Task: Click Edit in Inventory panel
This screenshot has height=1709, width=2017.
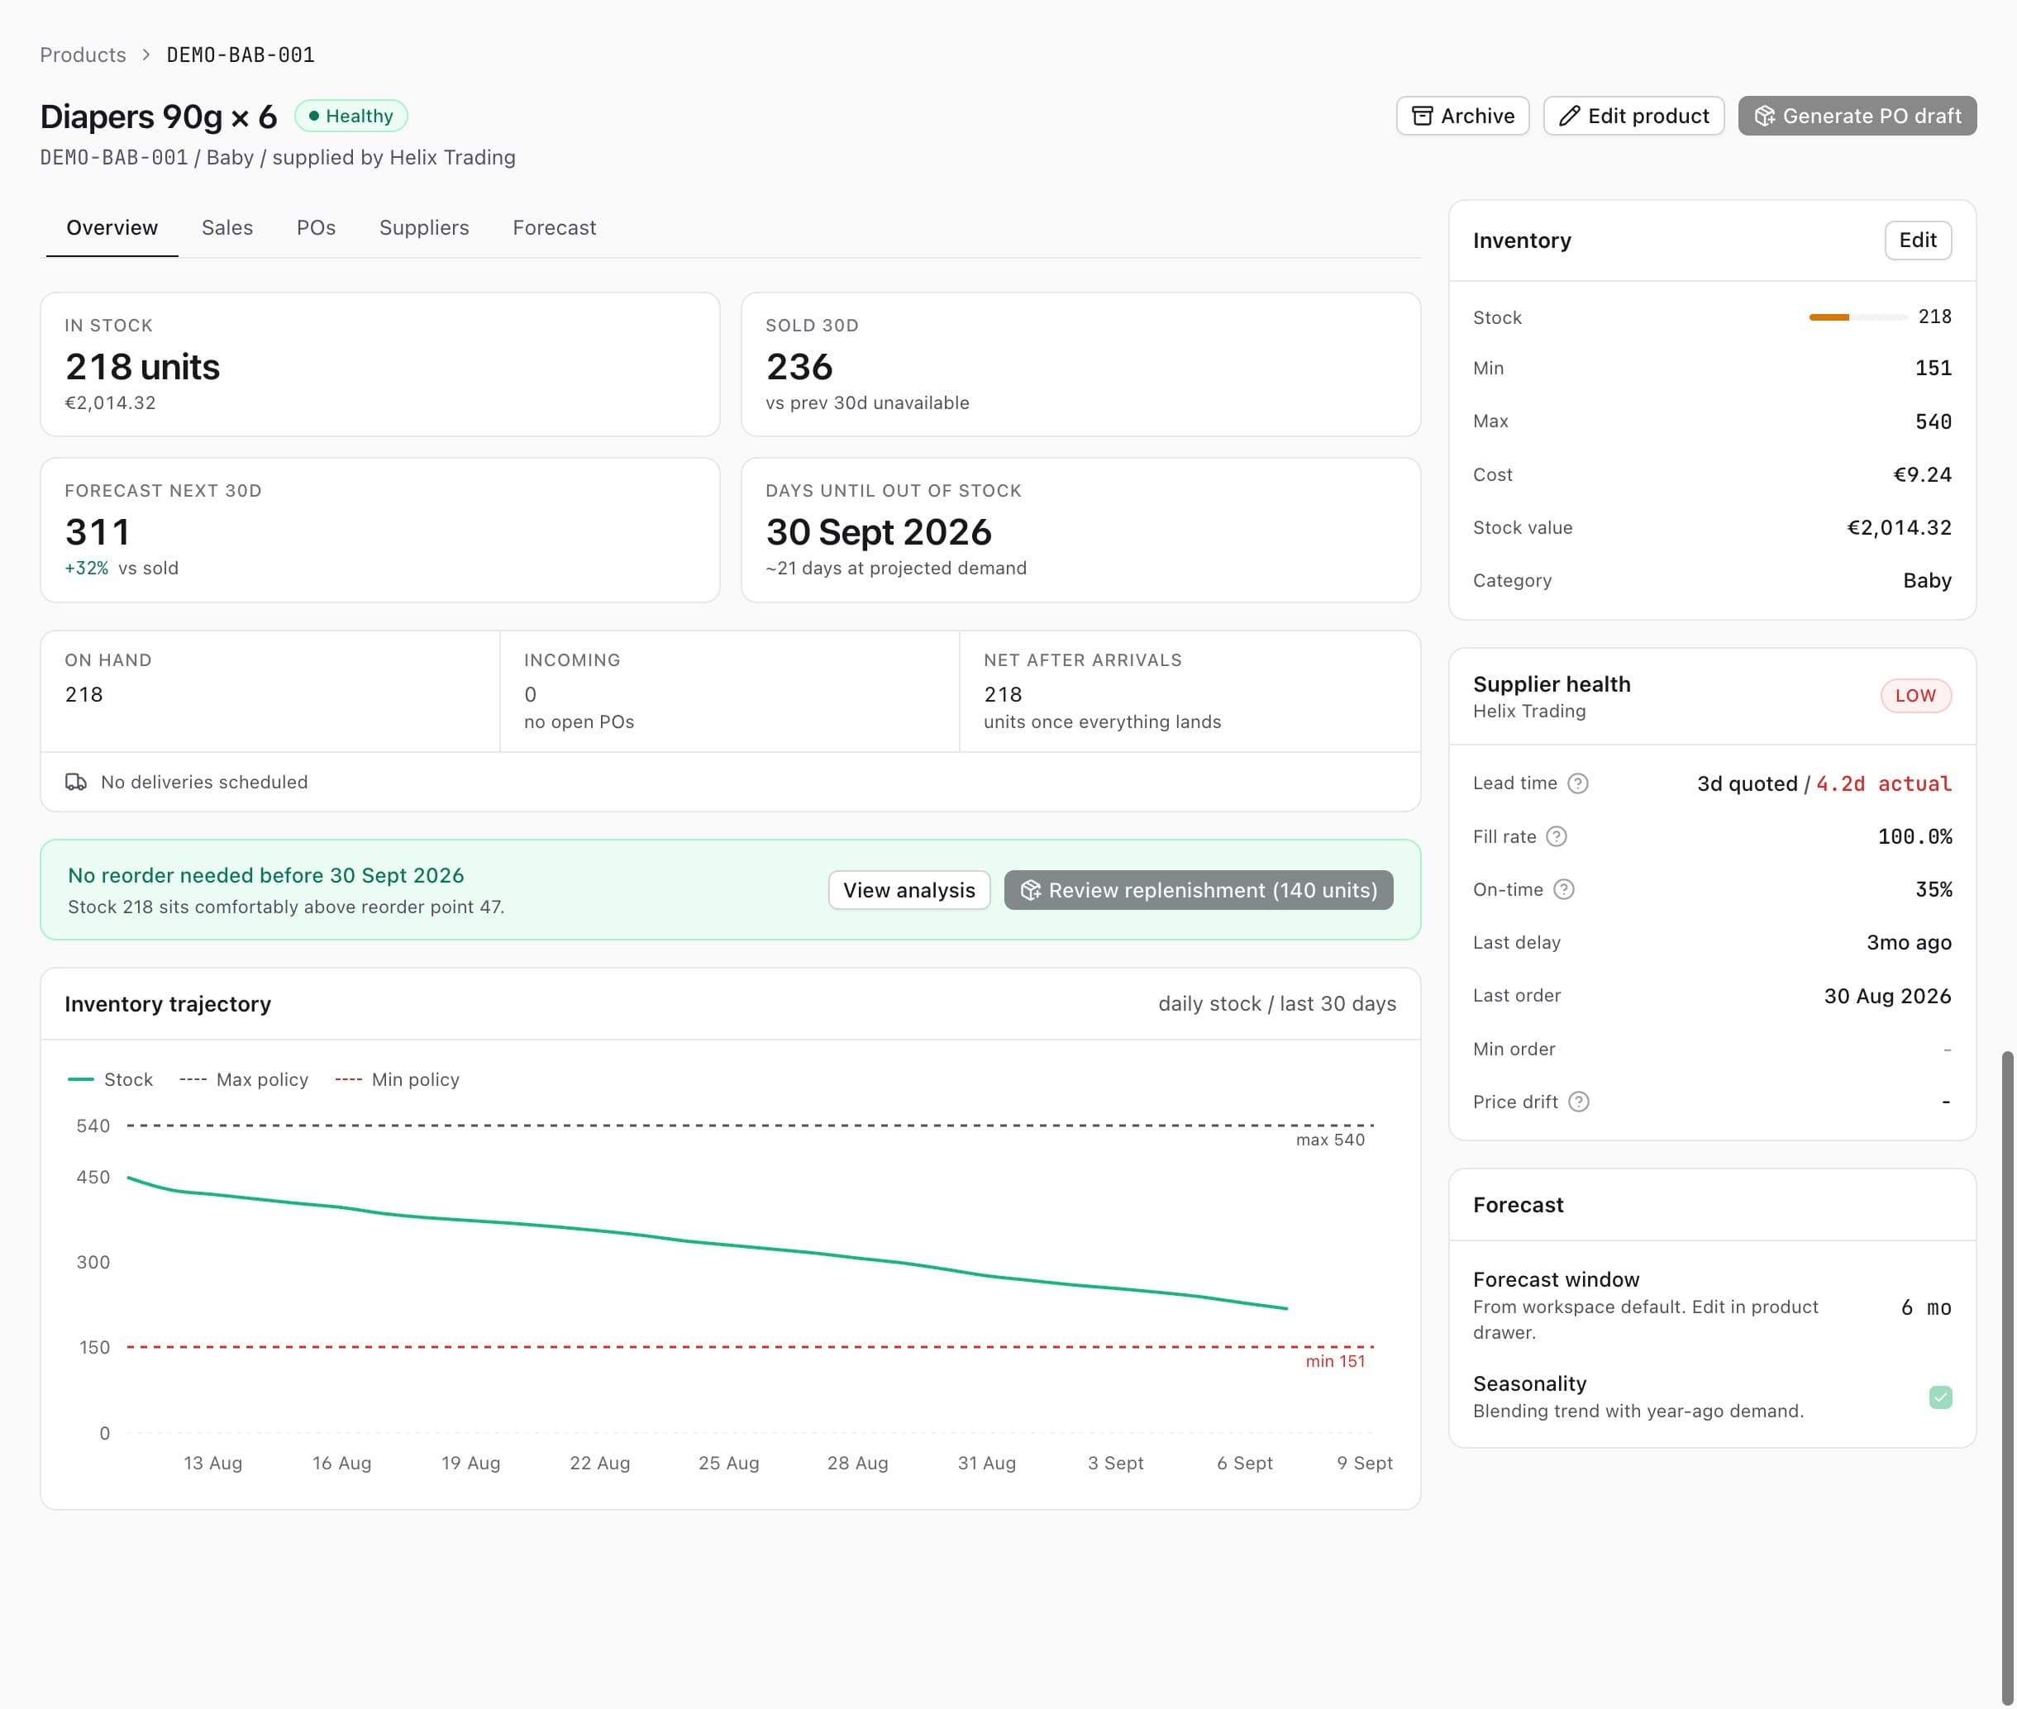Action: 1917,240
